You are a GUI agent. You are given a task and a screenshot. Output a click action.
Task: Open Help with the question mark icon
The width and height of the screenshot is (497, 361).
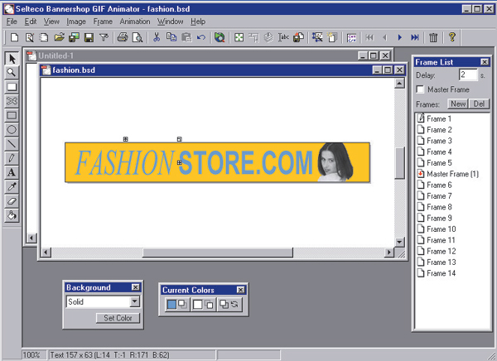(x=452, y=37)
